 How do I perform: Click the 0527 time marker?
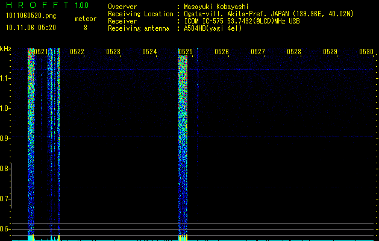tap(258, 52)
